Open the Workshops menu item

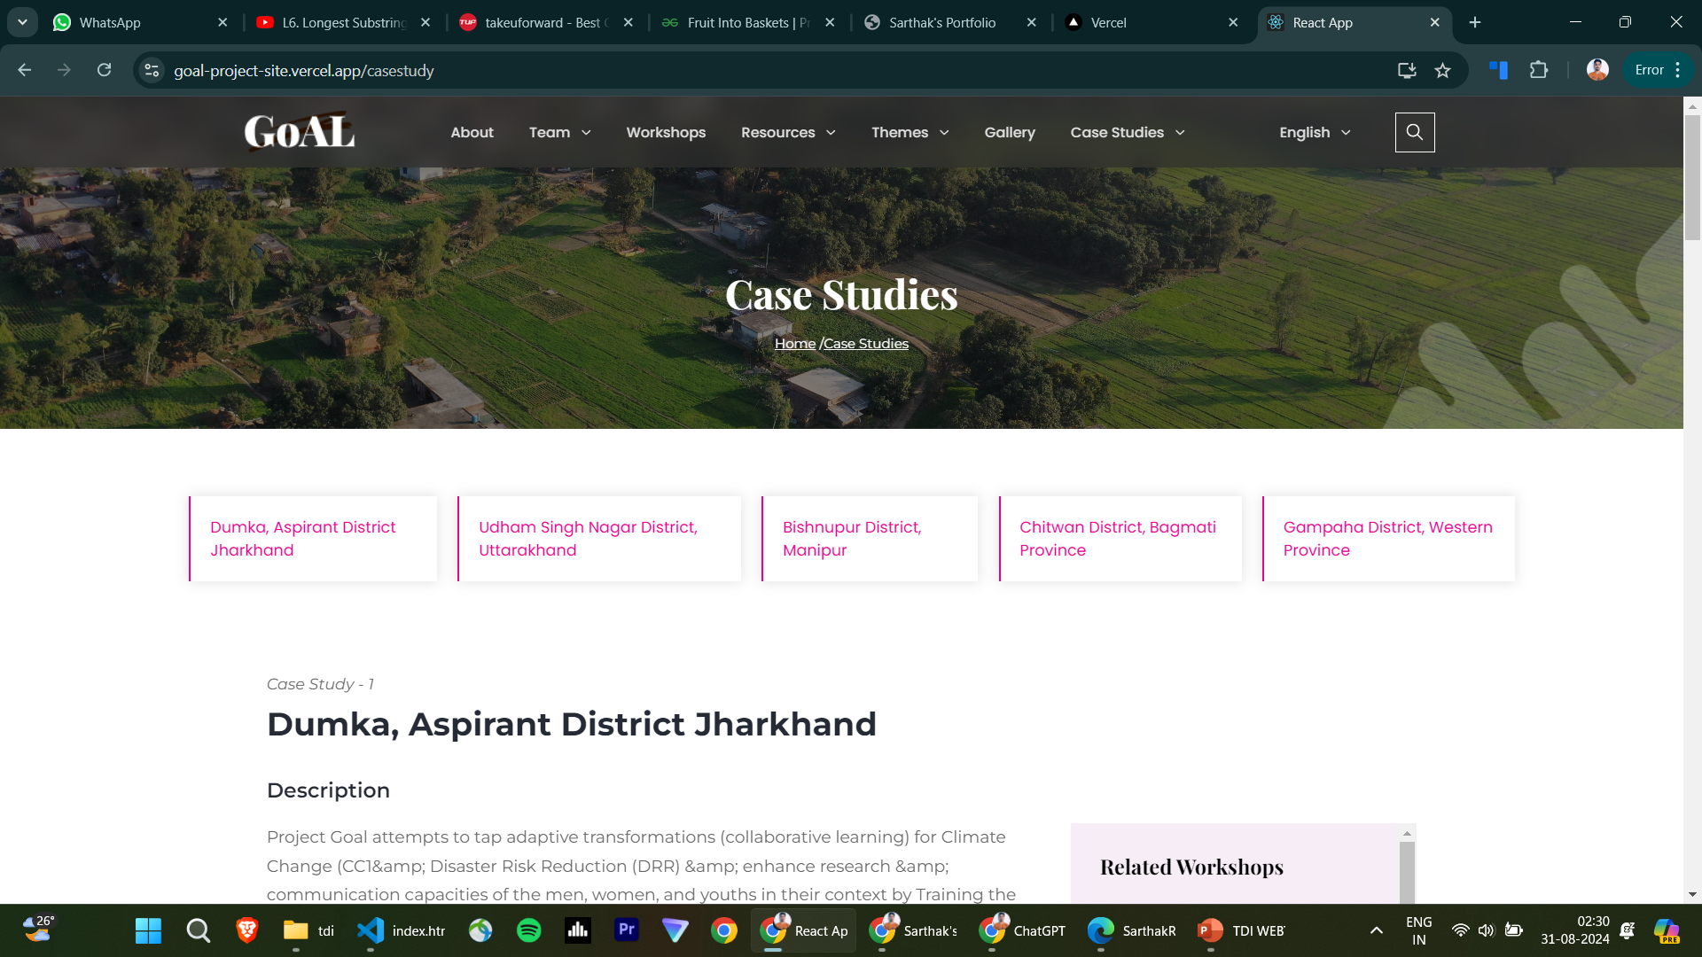(666, 132)
